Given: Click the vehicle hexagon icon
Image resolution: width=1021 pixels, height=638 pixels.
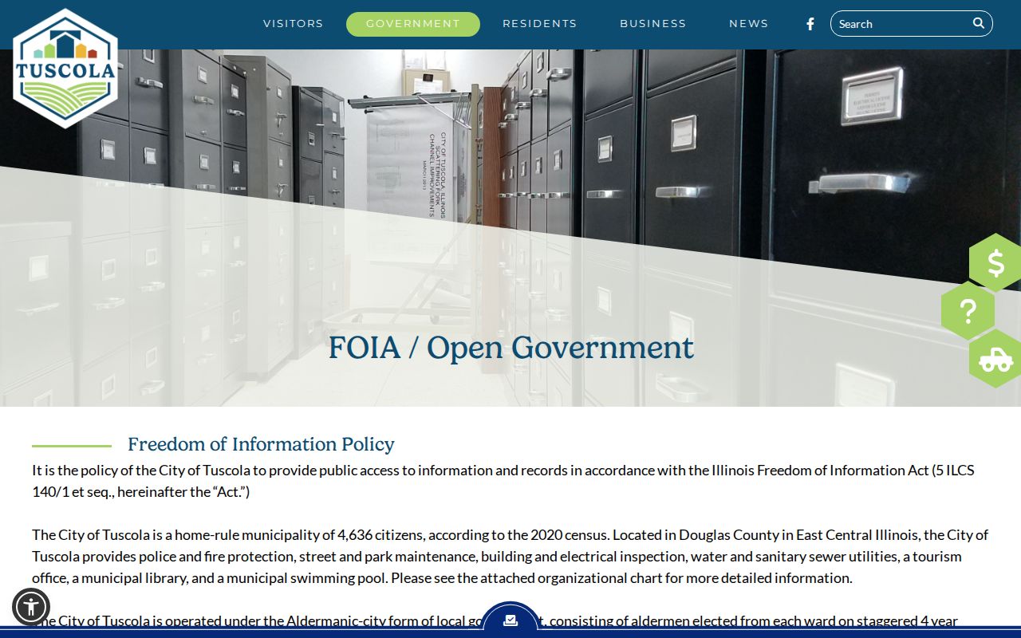Looking at the screenshot, I should click(995, 359).
